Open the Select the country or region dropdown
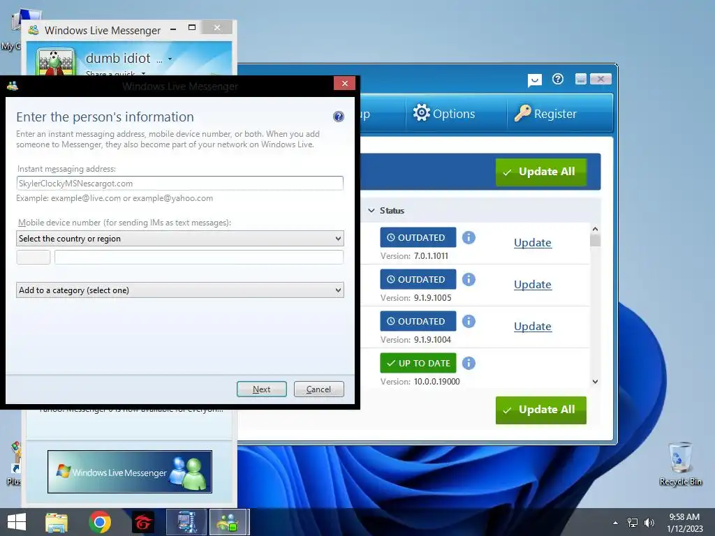 (x=179, y=239)
